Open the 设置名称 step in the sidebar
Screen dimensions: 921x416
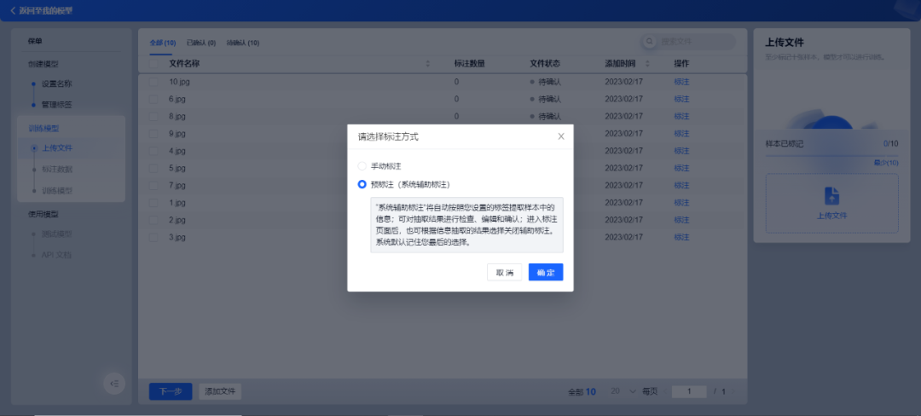click(x=57, y=84)
